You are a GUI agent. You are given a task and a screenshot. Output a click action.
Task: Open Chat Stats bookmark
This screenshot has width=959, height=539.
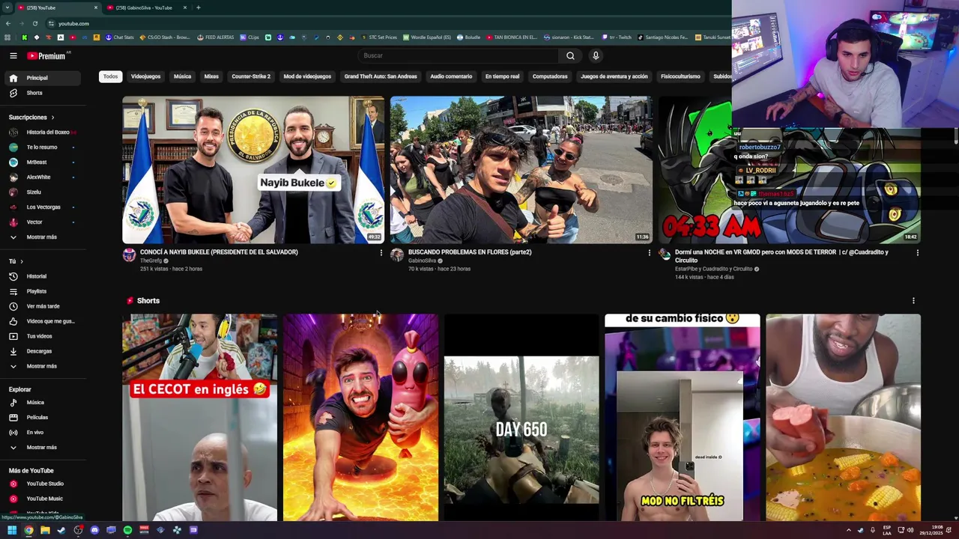tap(119, 37)
